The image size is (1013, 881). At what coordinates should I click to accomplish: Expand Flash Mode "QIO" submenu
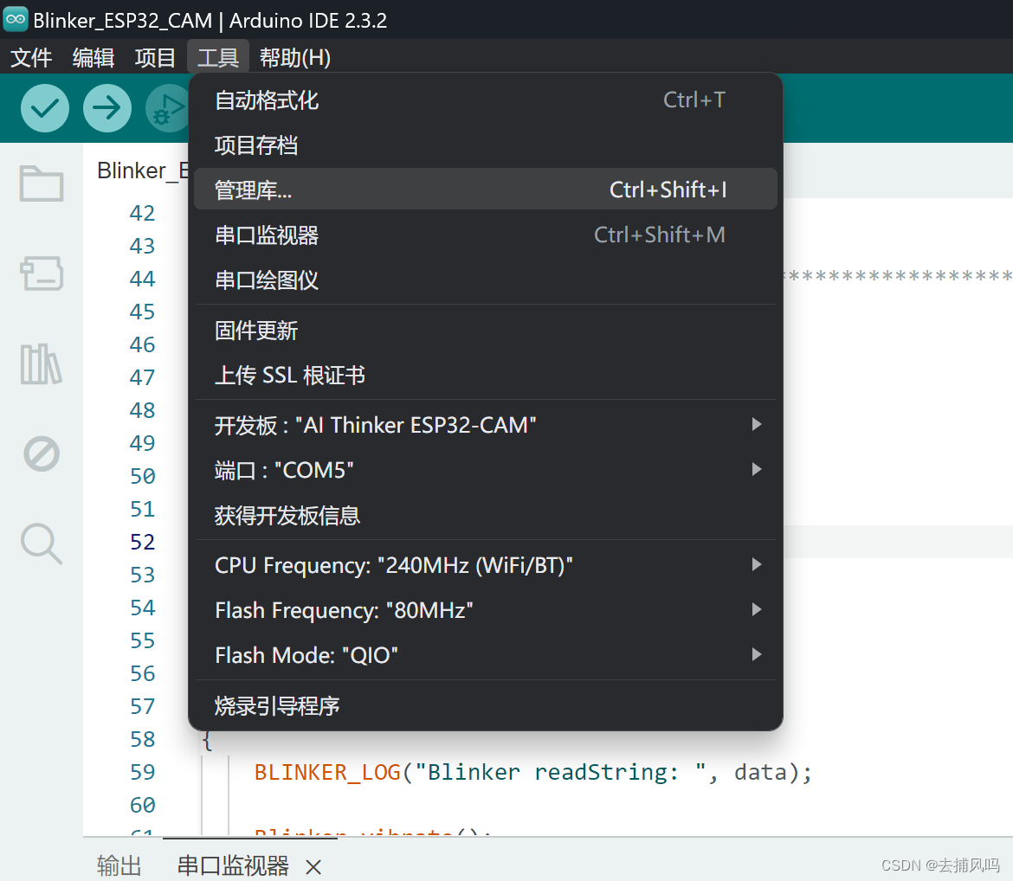click(485, 655)
